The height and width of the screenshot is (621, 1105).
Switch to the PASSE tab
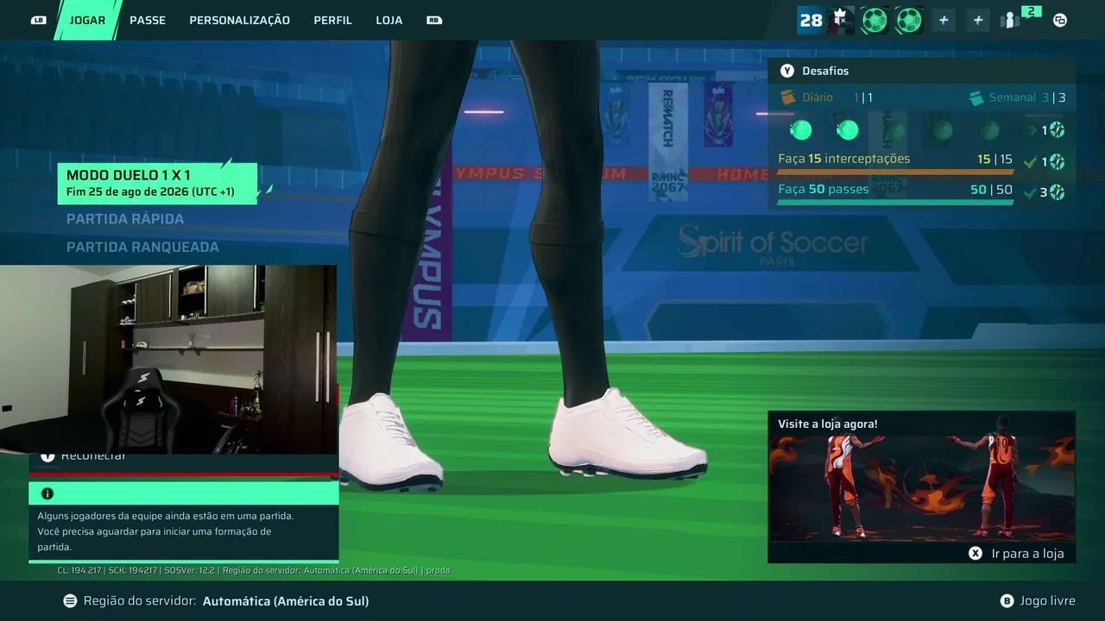tap(148, 20)
